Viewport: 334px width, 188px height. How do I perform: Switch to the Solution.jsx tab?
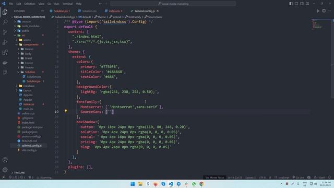(x=61, y=11)
